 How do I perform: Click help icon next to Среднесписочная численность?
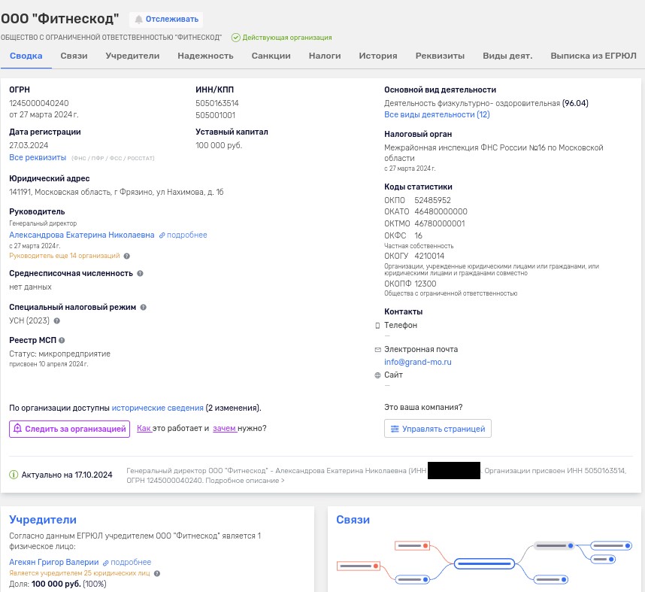click(x=140, y=273)
